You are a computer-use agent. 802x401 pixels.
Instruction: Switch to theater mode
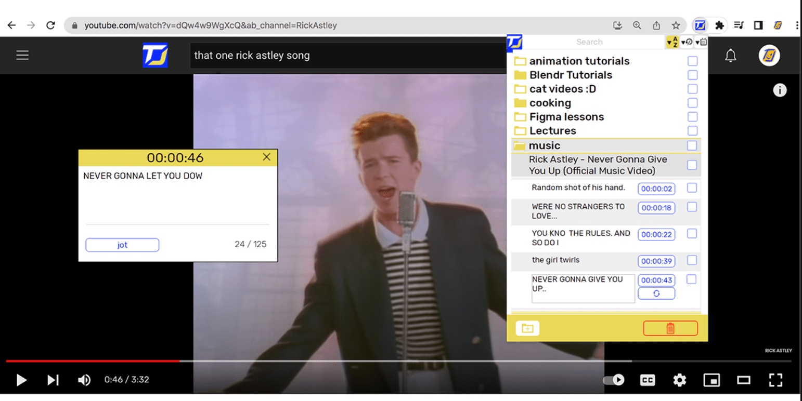point(744,380)
